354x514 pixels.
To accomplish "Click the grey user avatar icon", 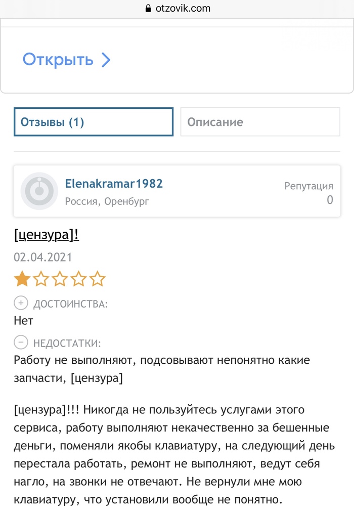I will click(39, 191).
